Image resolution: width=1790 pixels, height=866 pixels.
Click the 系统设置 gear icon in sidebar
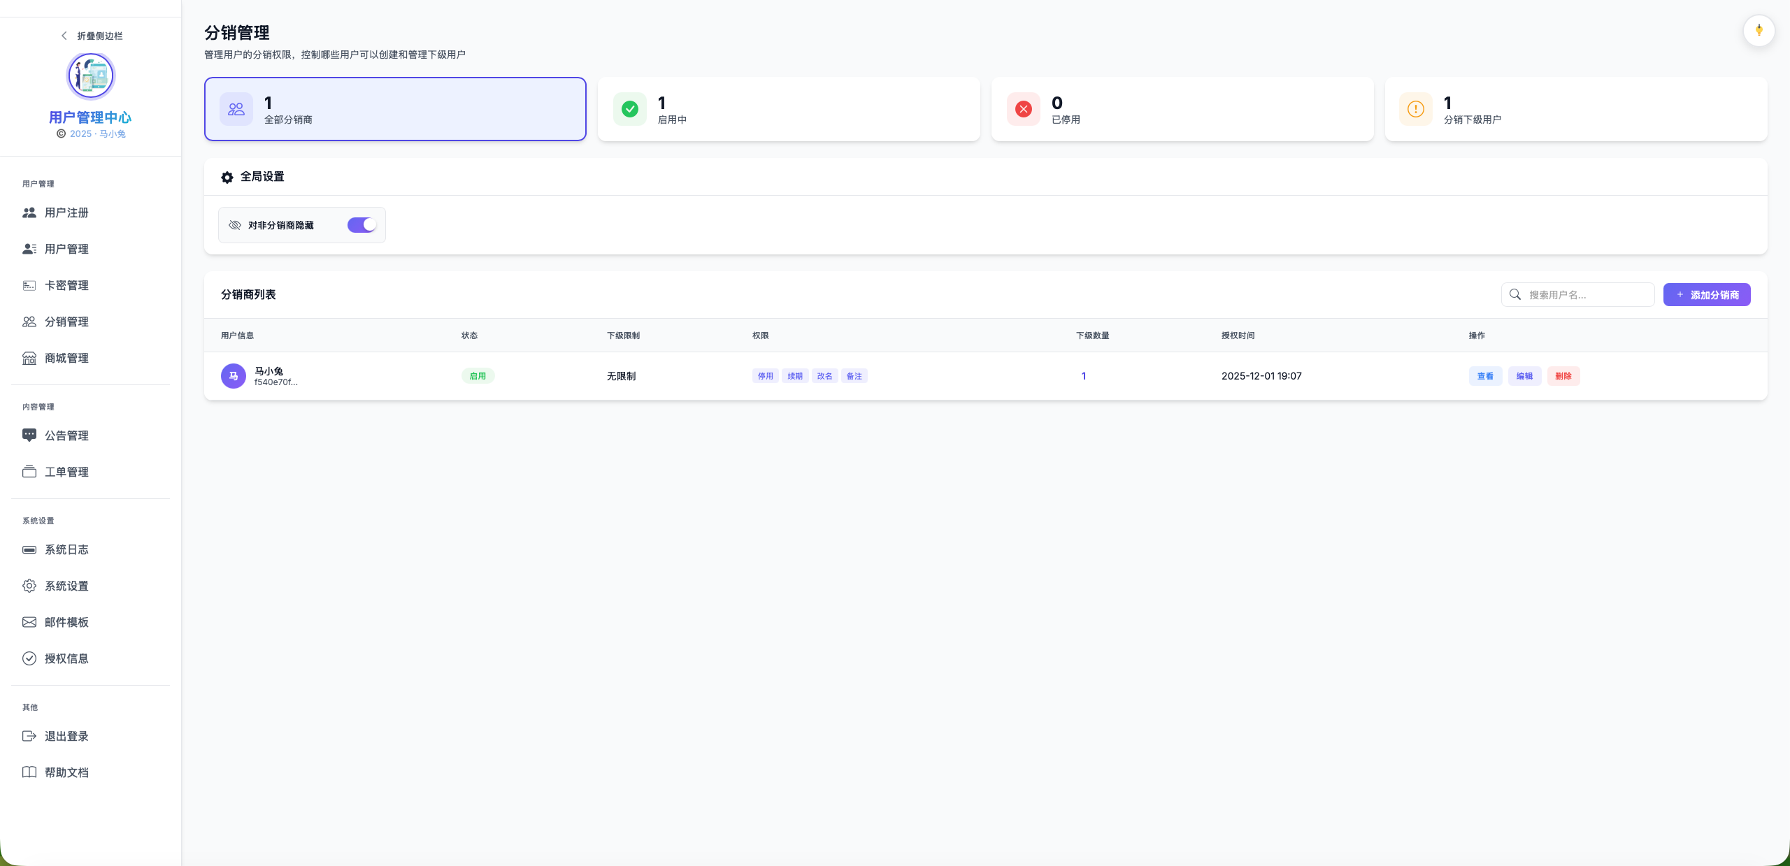tap(29, 586)
